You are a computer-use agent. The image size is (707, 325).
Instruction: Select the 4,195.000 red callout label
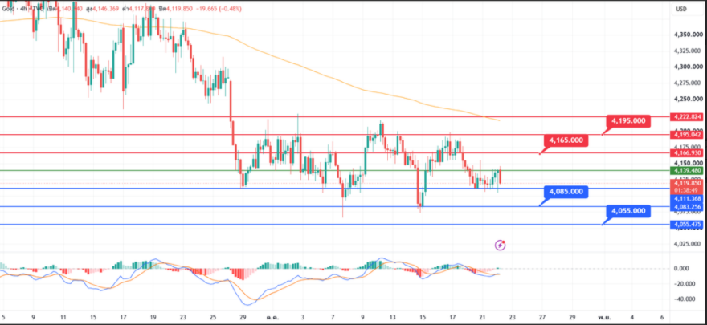coord(628,120)
